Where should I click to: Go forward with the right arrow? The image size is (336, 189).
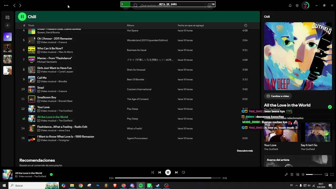pyautogui.click(x=20, y=5)
